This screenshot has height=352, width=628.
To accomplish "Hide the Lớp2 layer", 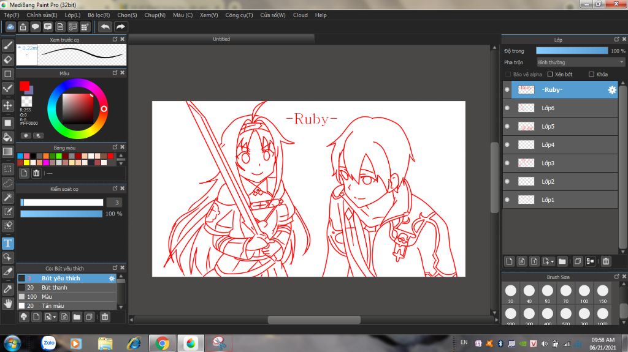I will tap(507, 182).
